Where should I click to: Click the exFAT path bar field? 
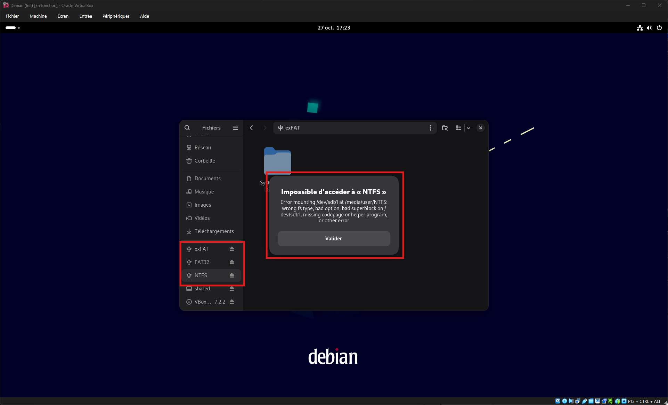click(x=351, y=128)
